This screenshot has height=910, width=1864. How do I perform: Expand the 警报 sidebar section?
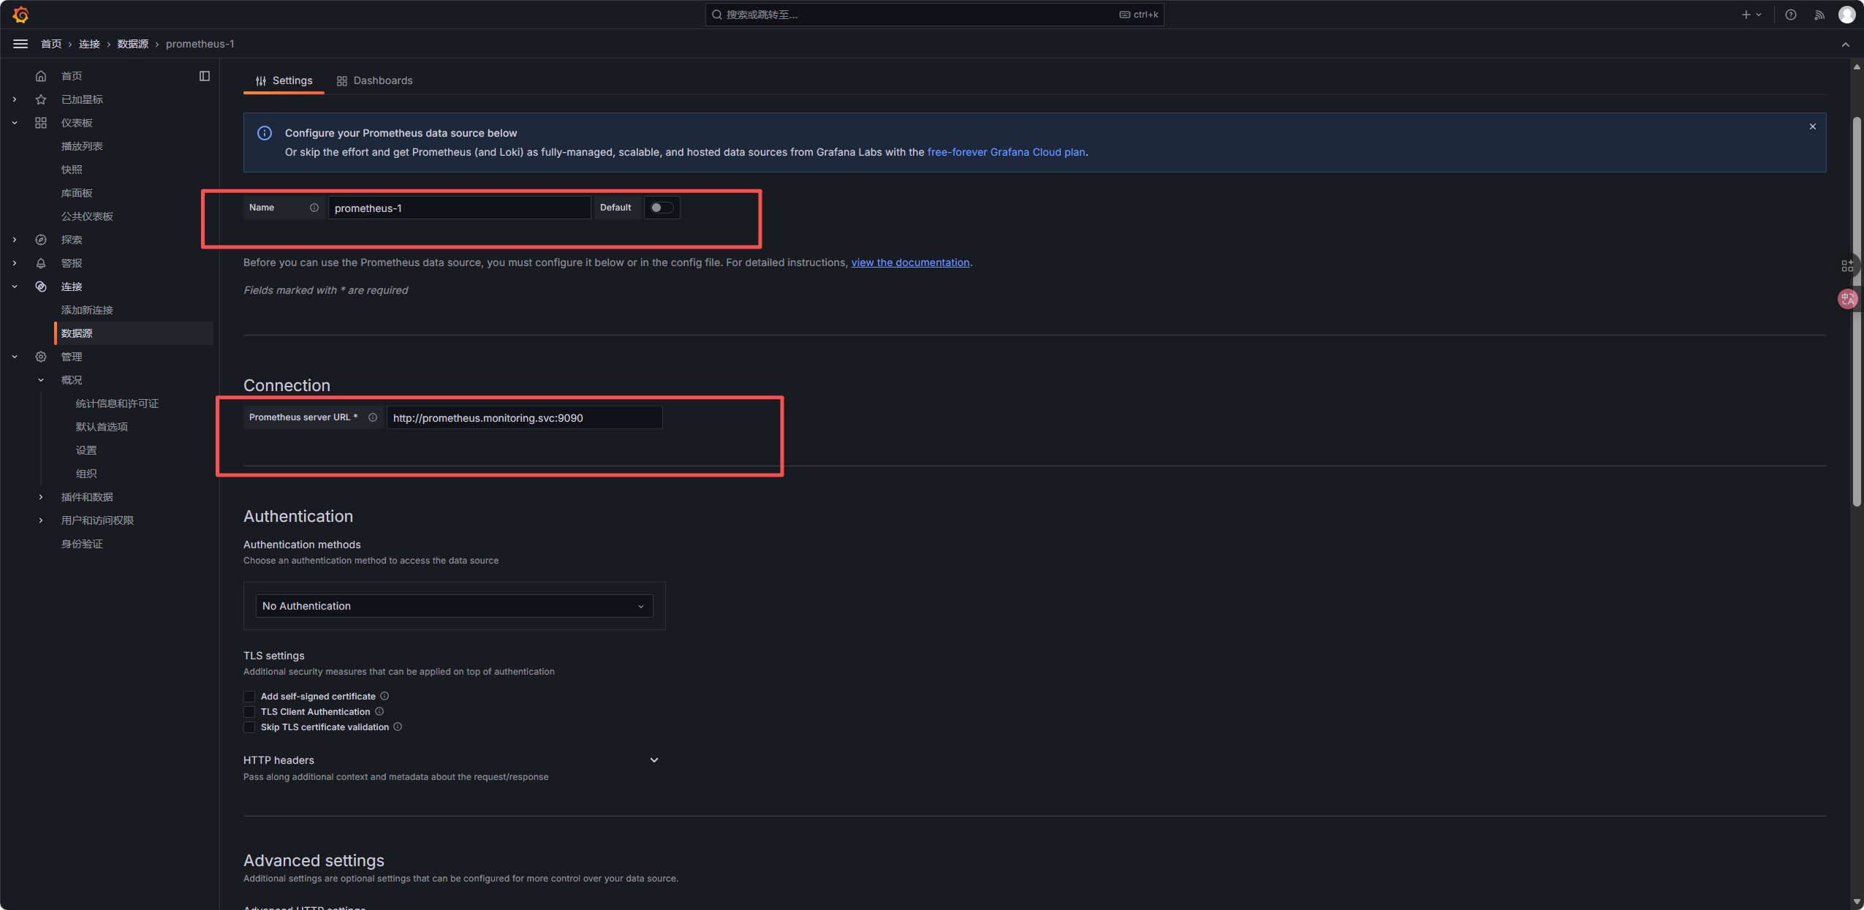15,263
